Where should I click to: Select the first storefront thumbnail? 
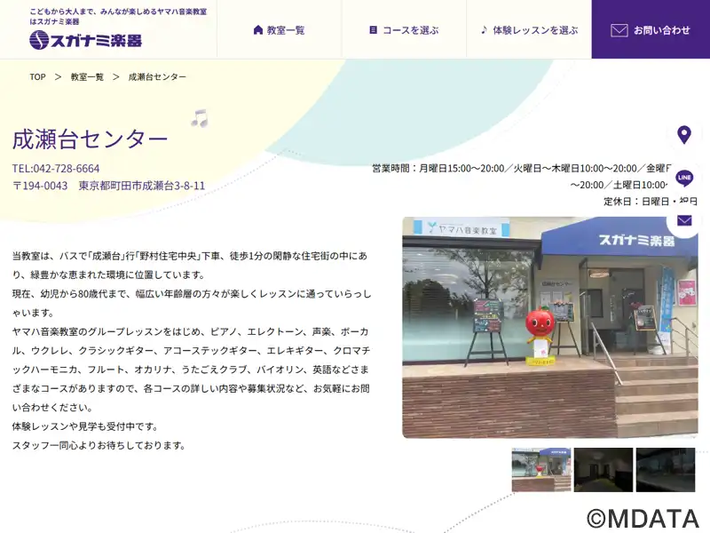541,470
